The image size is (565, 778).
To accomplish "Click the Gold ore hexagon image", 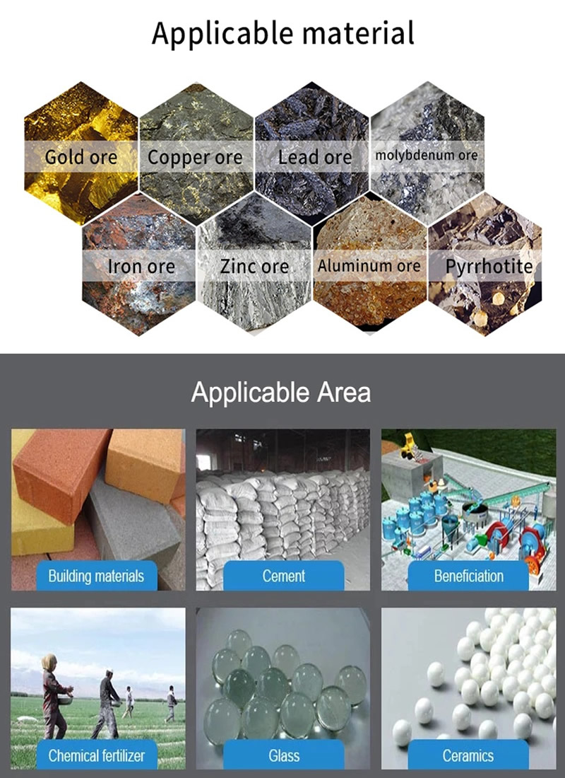I will [x=81, y=153].
